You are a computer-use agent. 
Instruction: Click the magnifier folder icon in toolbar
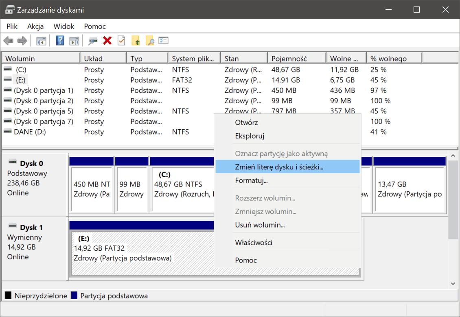150,41
